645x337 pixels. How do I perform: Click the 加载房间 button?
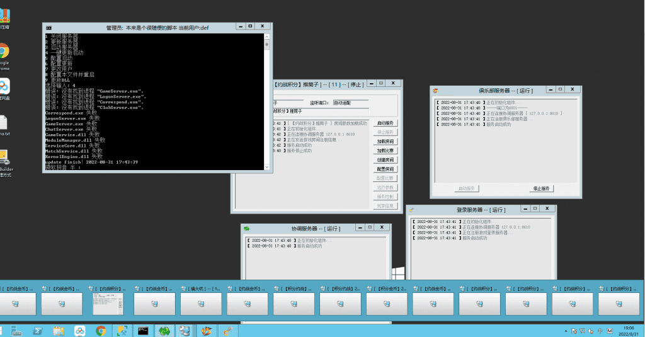385,141
